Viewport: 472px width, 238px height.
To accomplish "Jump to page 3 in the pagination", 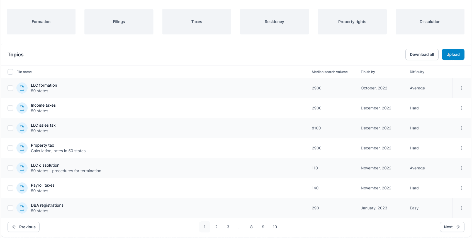I will 228,227.
